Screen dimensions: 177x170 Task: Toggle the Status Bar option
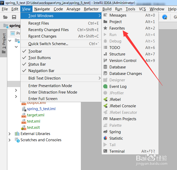pyautogui.click(x=61, y=64)
